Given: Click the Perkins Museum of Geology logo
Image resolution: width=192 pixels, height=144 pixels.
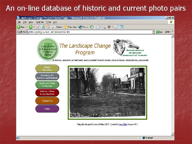Looking at the screenshot, I should (131, 48).
